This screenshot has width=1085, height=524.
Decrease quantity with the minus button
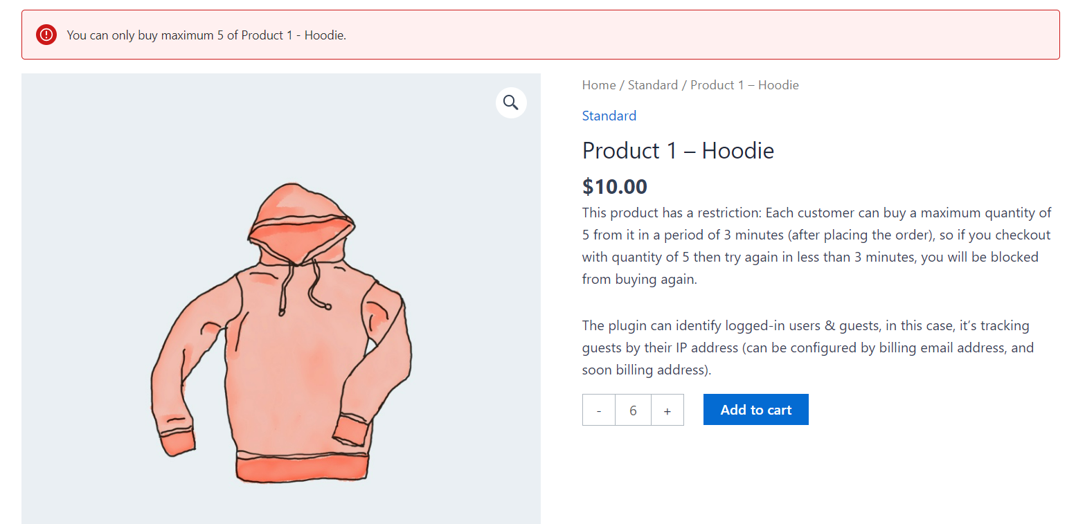598,409
